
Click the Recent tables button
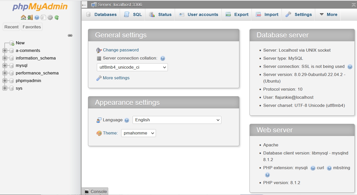point(11,27)
